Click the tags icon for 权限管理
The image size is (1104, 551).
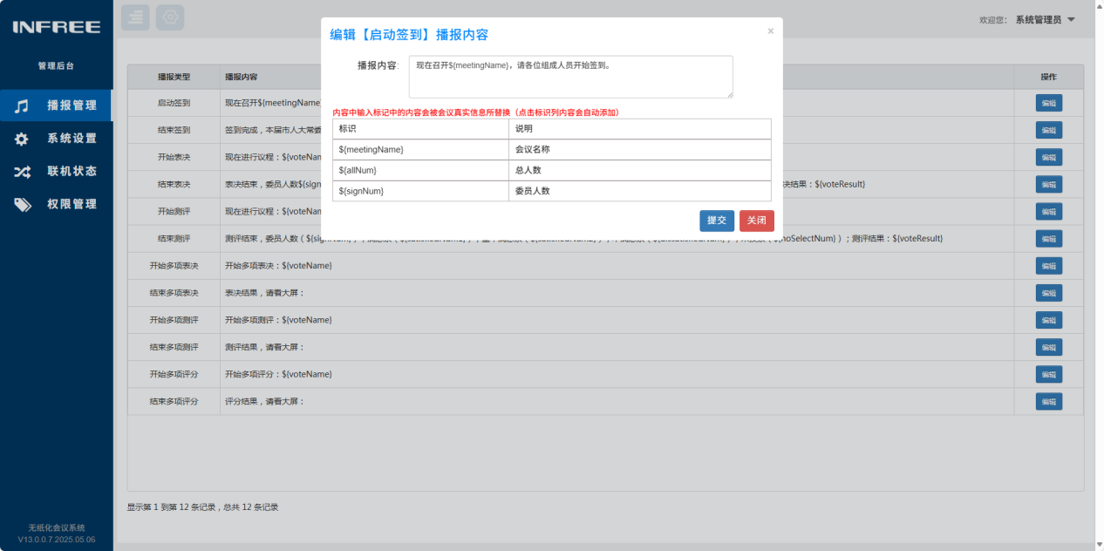click(22, 205)
